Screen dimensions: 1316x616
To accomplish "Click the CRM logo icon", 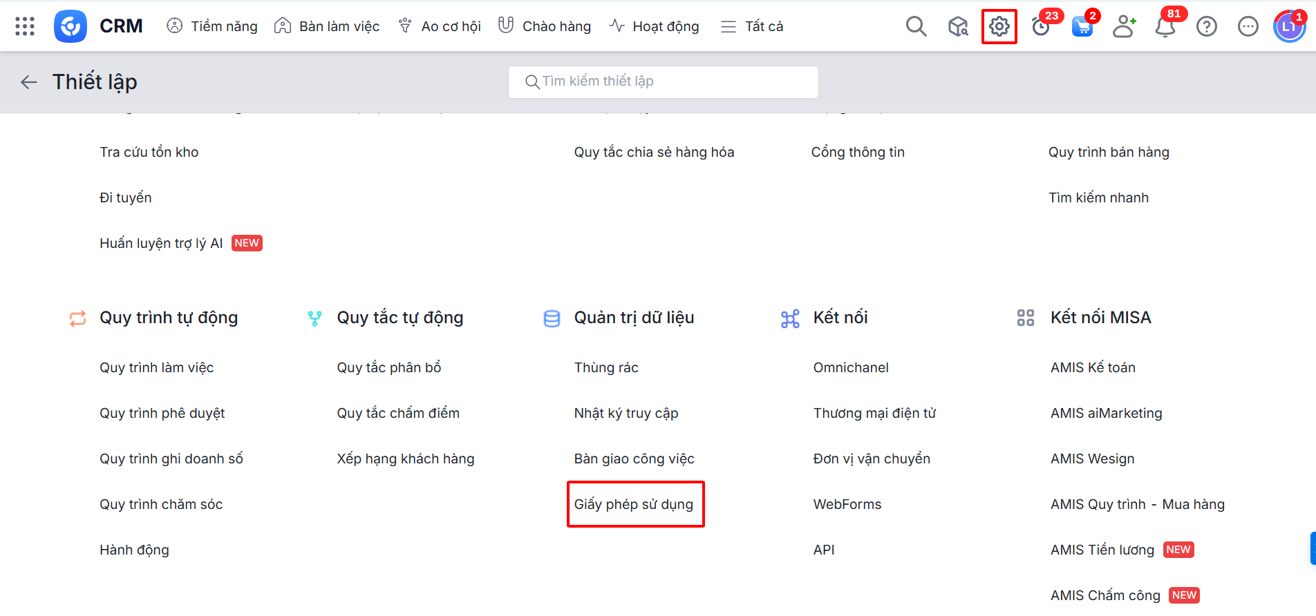I will 70,26.
